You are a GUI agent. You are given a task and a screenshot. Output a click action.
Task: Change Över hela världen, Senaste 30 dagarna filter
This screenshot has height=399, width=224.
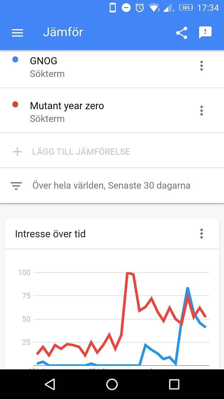pos(111,186)
